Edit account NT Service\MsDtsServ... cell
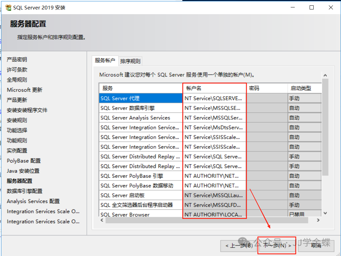 214,127
